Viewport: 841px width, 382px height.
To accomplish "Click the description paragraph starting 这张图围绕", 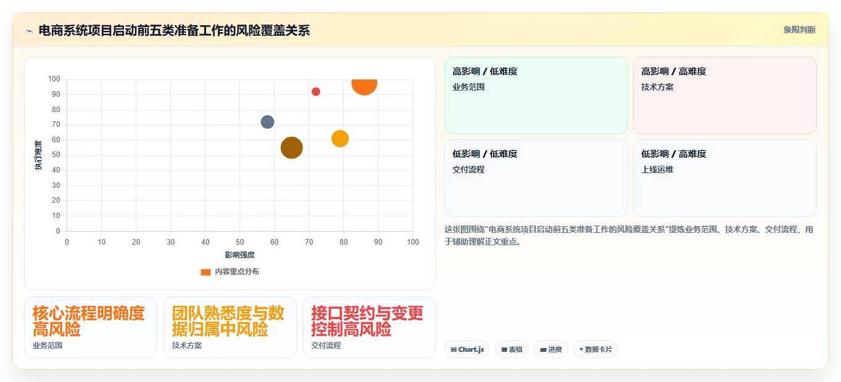I will [x=629, y=235].
